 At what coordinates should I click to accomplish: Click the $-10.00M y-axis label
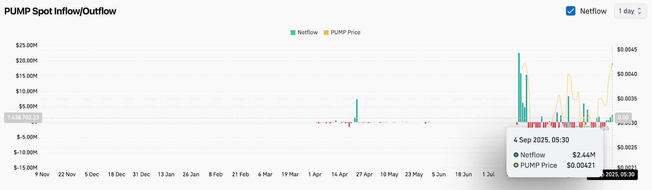[26, 152]
